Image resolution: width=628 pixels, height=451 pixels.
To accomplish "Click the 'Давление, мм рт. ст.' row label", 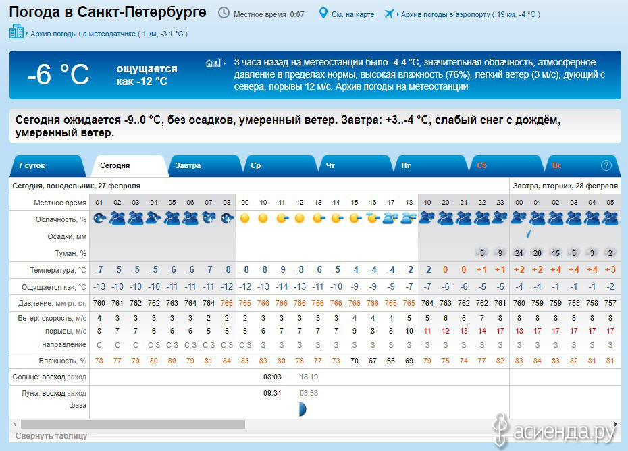I will tap(52, 304).
